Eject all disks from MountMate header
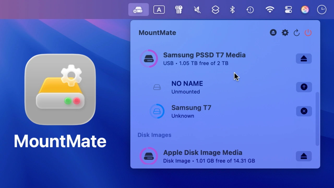This screenshot has width=334, height=188. [273, 33]
